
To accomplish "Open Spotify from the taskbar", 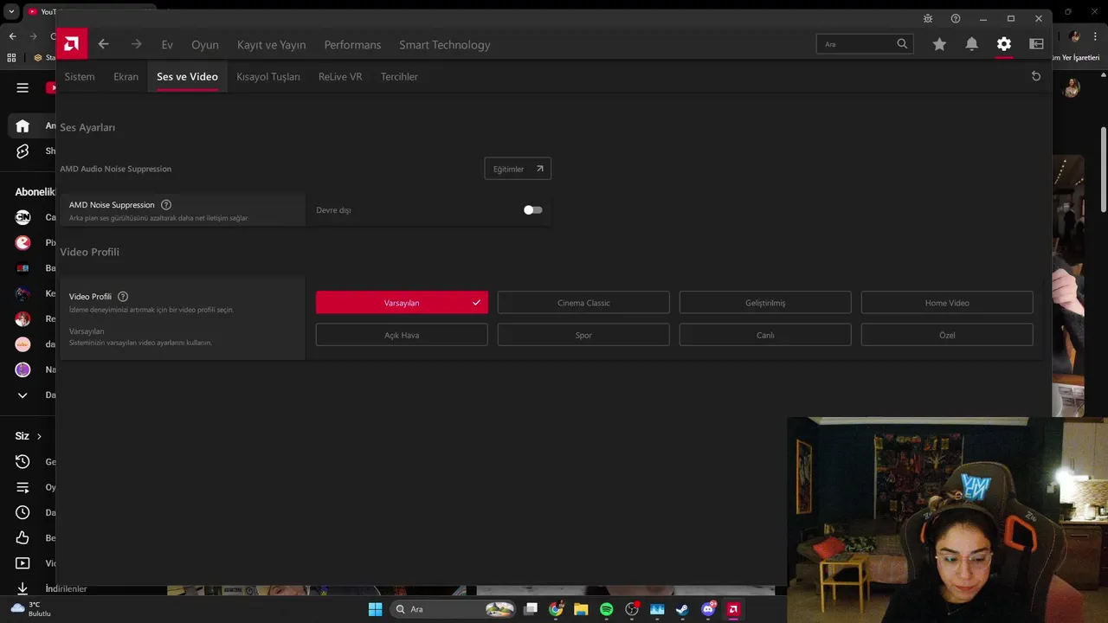I will 606,609.
